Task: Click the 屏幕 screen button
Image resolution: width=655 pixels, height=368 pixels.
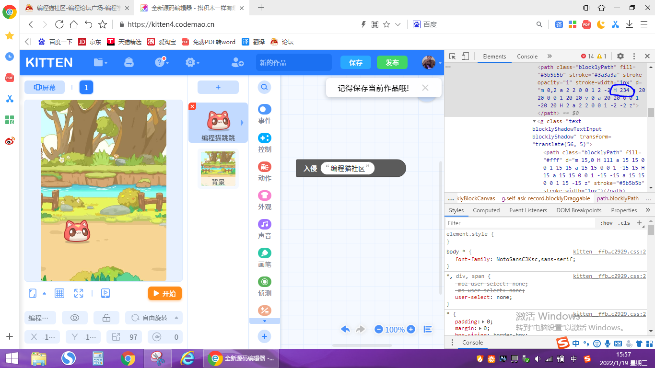Action: 45,87
